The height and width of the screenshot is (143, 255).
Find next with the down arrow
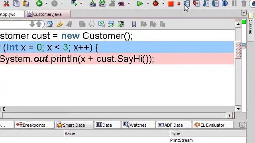32,24
